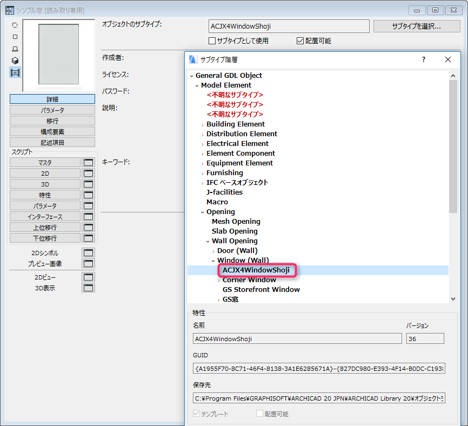Select the 2D symbol preview icon
The image size is (468, 426).
click(x=15, y=25)
